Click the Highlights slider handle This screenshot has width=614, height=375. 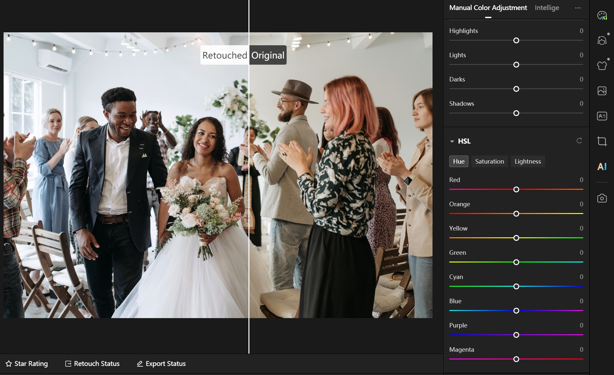point(516,40)
